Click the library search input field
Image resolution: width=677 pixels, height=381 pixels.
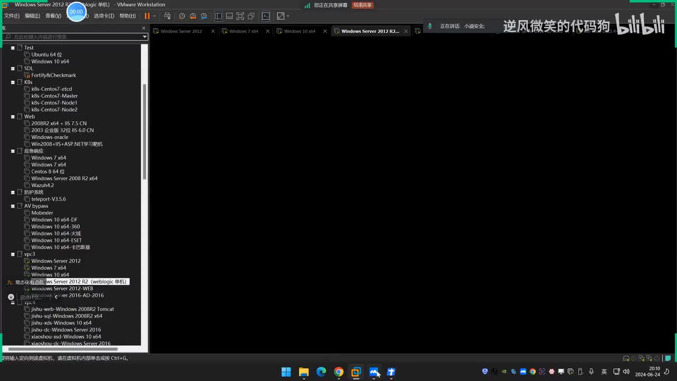coord(72,37)
